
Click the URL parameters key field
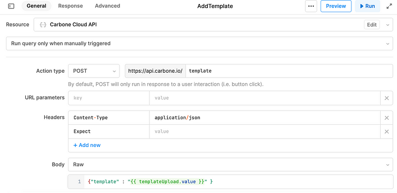[109, 98]
